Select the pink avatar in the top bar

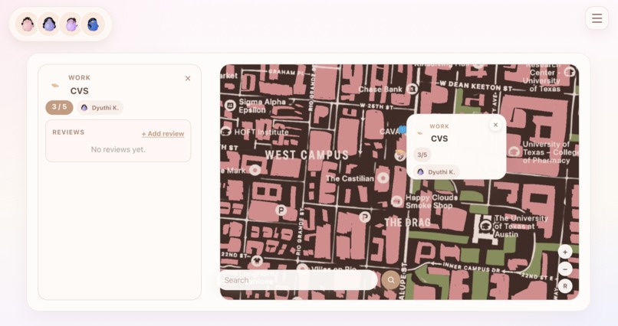[27, 24]
